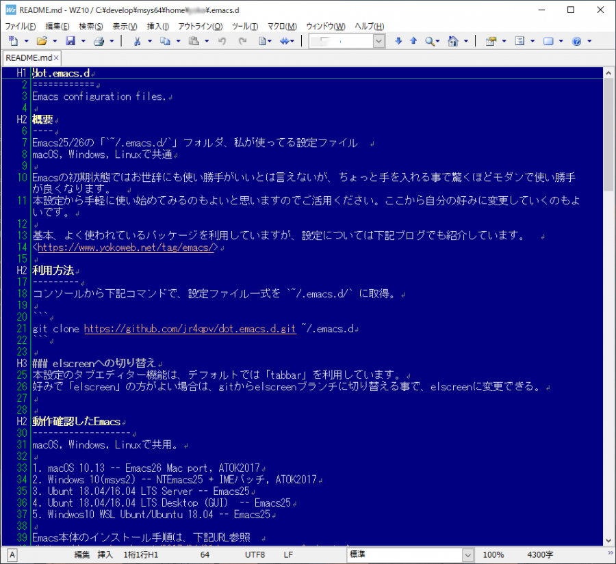Viewport: 616px width, 564px height.
Task: Close the README.md tab
Action: click(x=56, y=58)
